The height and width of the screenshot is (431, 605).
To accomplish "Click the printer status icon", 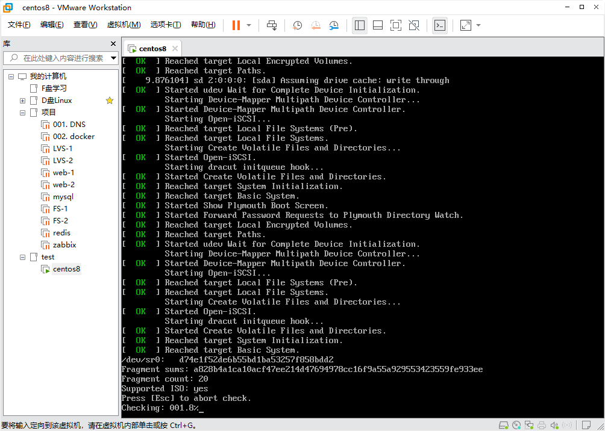I will pyautogui.click(x=542, y=425).
